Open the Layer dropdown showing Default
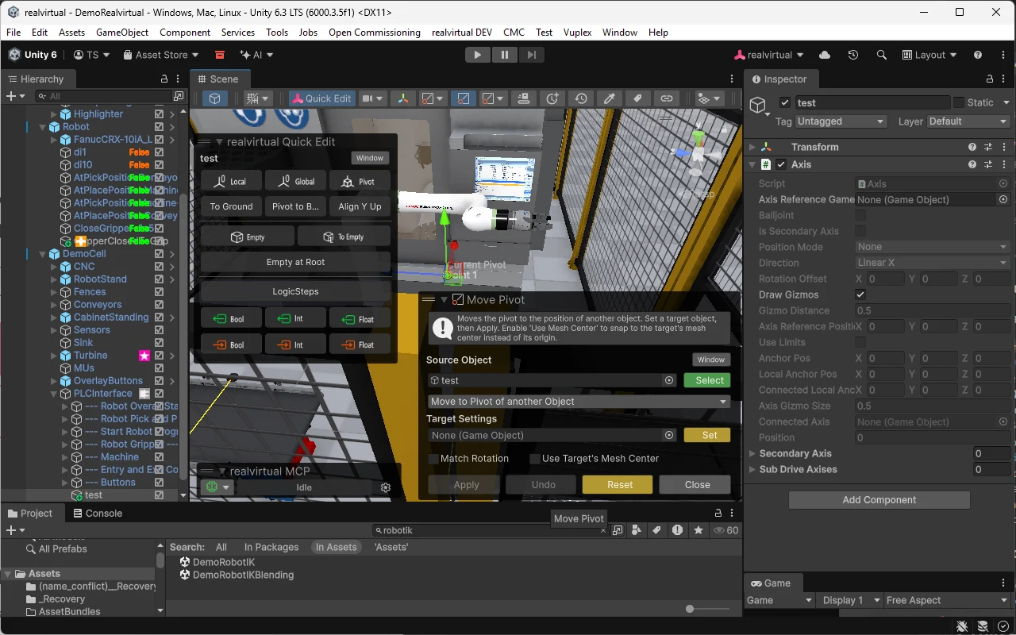Image resolution: width=1016 pixels, height=635 pixels. [x=968, y=121]
